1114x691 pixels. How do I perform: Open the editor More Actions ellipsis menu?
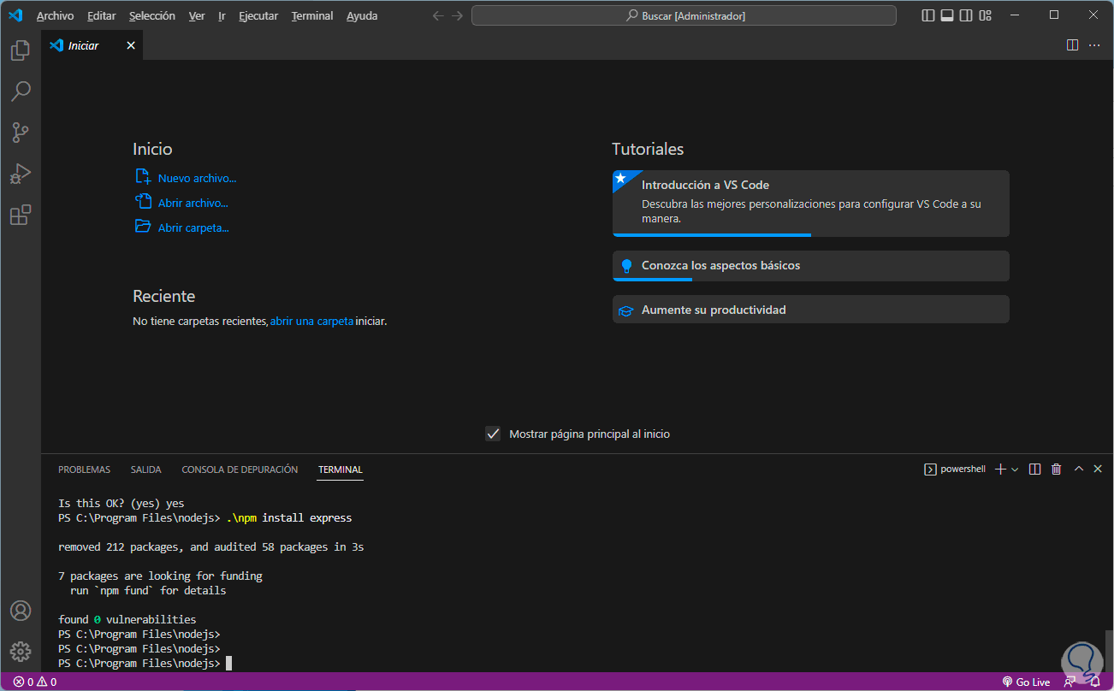pyautogui.click(x=1094, y=45)
